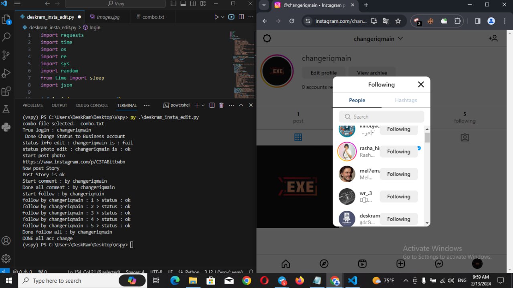
Task: Unfollow rasha_his via Following button
Action: click(x=398, y=151)
